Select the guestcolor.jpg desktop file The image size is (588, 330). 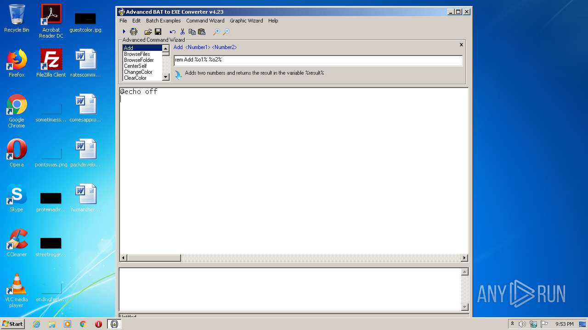[x=85, y=21]
